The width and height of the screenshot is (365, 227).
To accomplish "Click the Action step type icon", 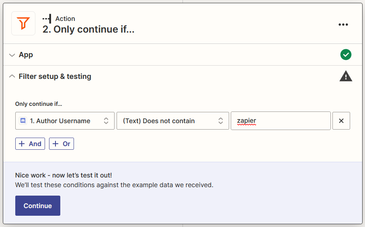I will (x=47, y=19).
